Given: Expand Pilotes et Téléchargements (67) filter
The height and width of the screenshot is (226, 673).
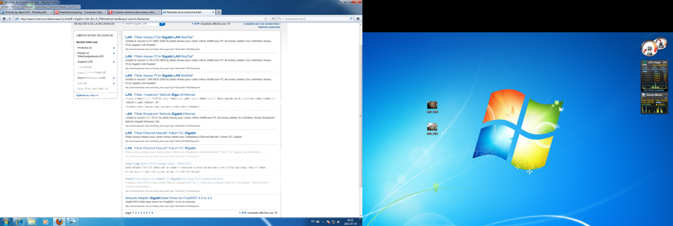Looking at the screenshot, I should (114, 54).
